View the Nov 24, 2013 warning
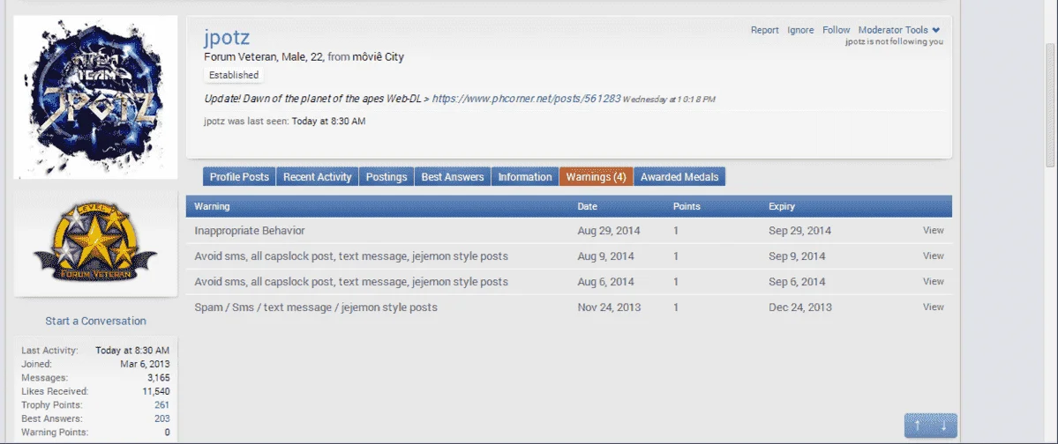Image resolution: width=1058 pixels, height=444 pixels. coord(934,307)
